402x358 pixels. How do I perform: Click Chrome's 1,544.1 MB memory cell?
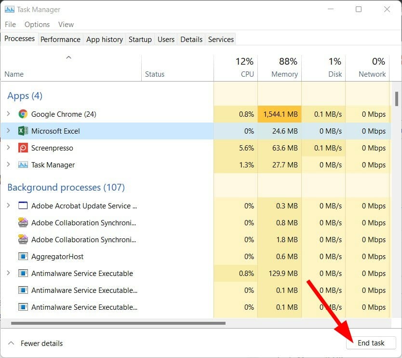click(x=280, y=114)
